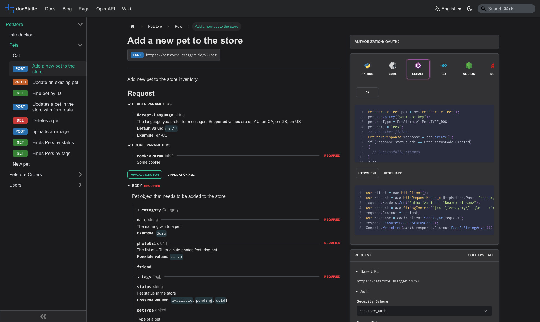Click the home breadcrumb icon

(x=133, y=26)
